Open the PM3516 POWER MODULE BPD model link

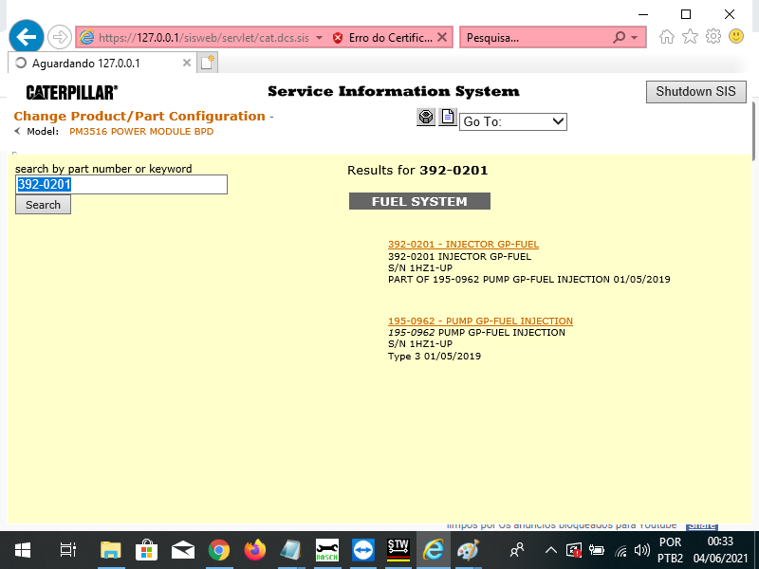141,132
